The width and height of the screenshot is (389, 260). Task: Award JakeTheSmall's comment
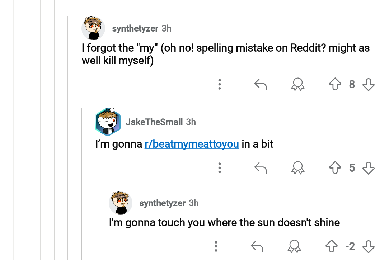point(297,168)
